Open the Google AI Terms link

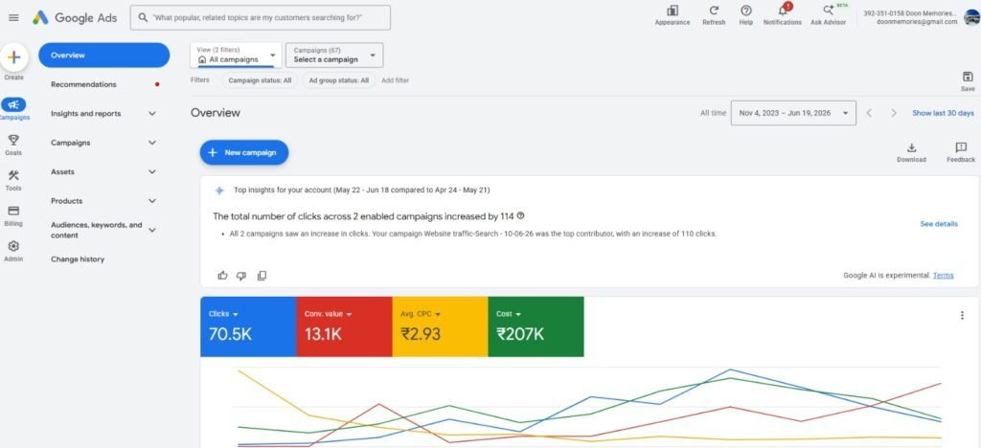943,276
